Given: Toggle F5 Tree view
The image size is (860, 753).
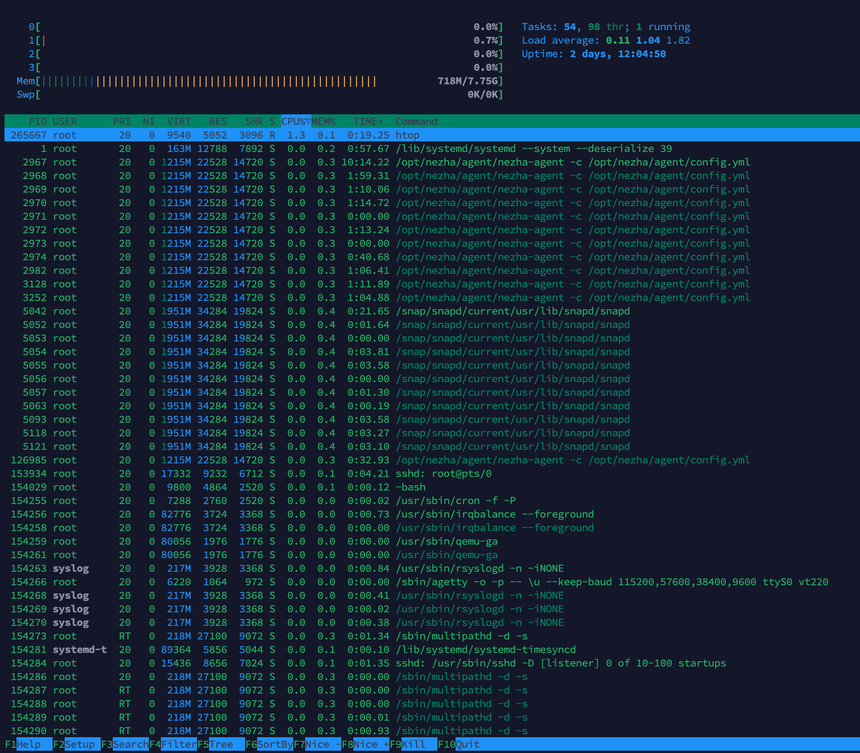Looking at the screenshot, I should 221,744.
